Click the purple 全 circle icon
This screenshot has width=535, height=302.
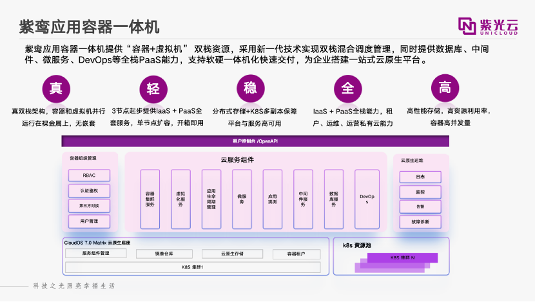click(x=347, y=88)
